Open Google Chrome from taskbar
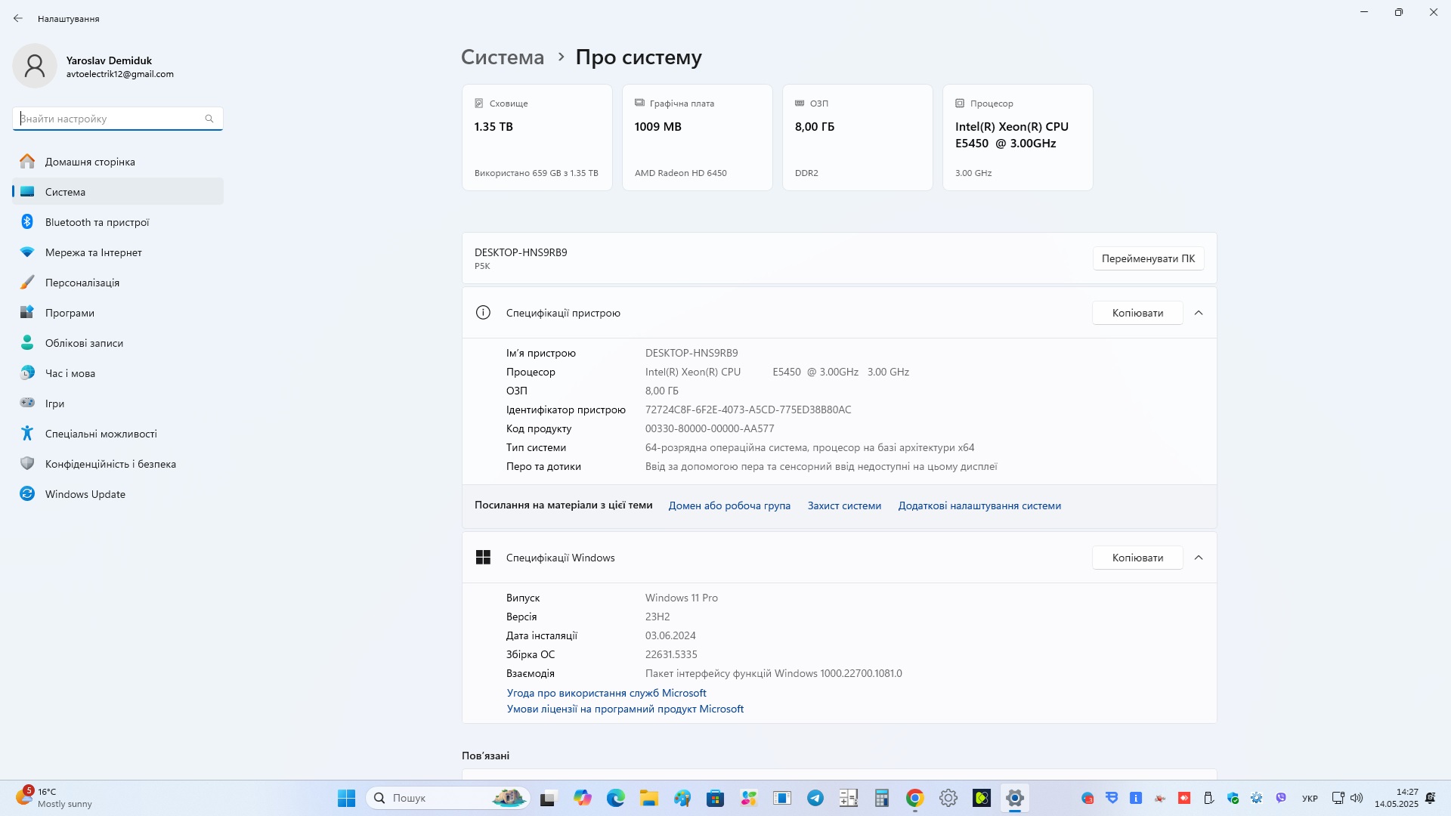This screenshot has width=1451, height=816. 915,798
